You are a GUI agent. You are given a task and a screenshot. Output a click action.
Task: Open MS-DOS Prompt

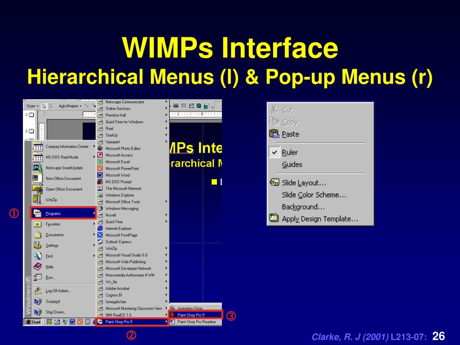tap(133, 182)
